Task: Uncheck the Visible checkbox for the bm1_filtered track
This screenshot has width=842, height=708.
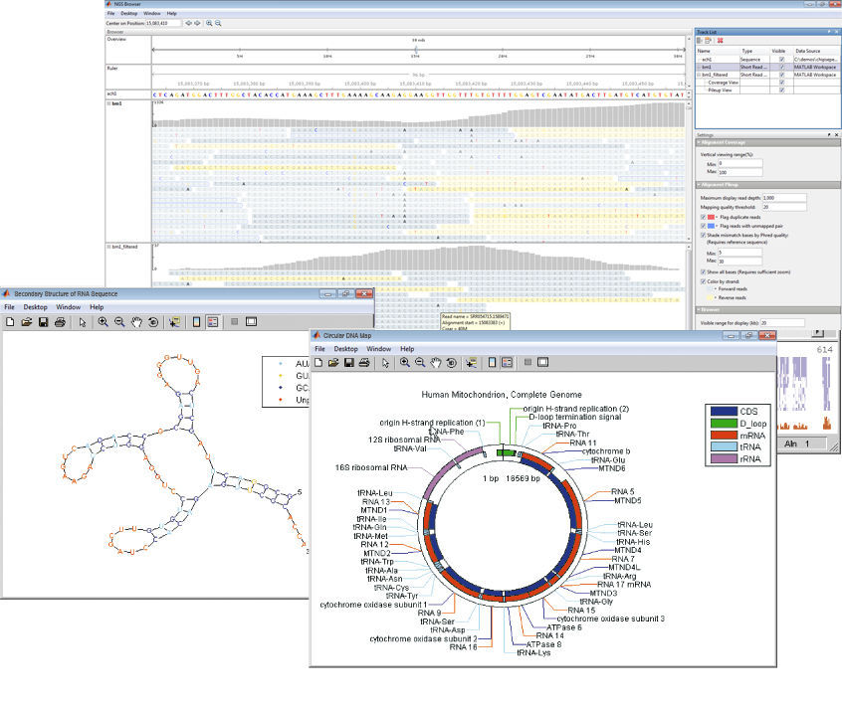Action: click(x=782, y=73)
